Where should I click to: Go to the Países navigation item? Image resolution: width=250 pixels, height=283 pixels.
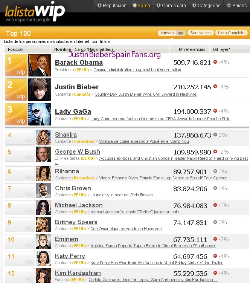coord(237,5)
